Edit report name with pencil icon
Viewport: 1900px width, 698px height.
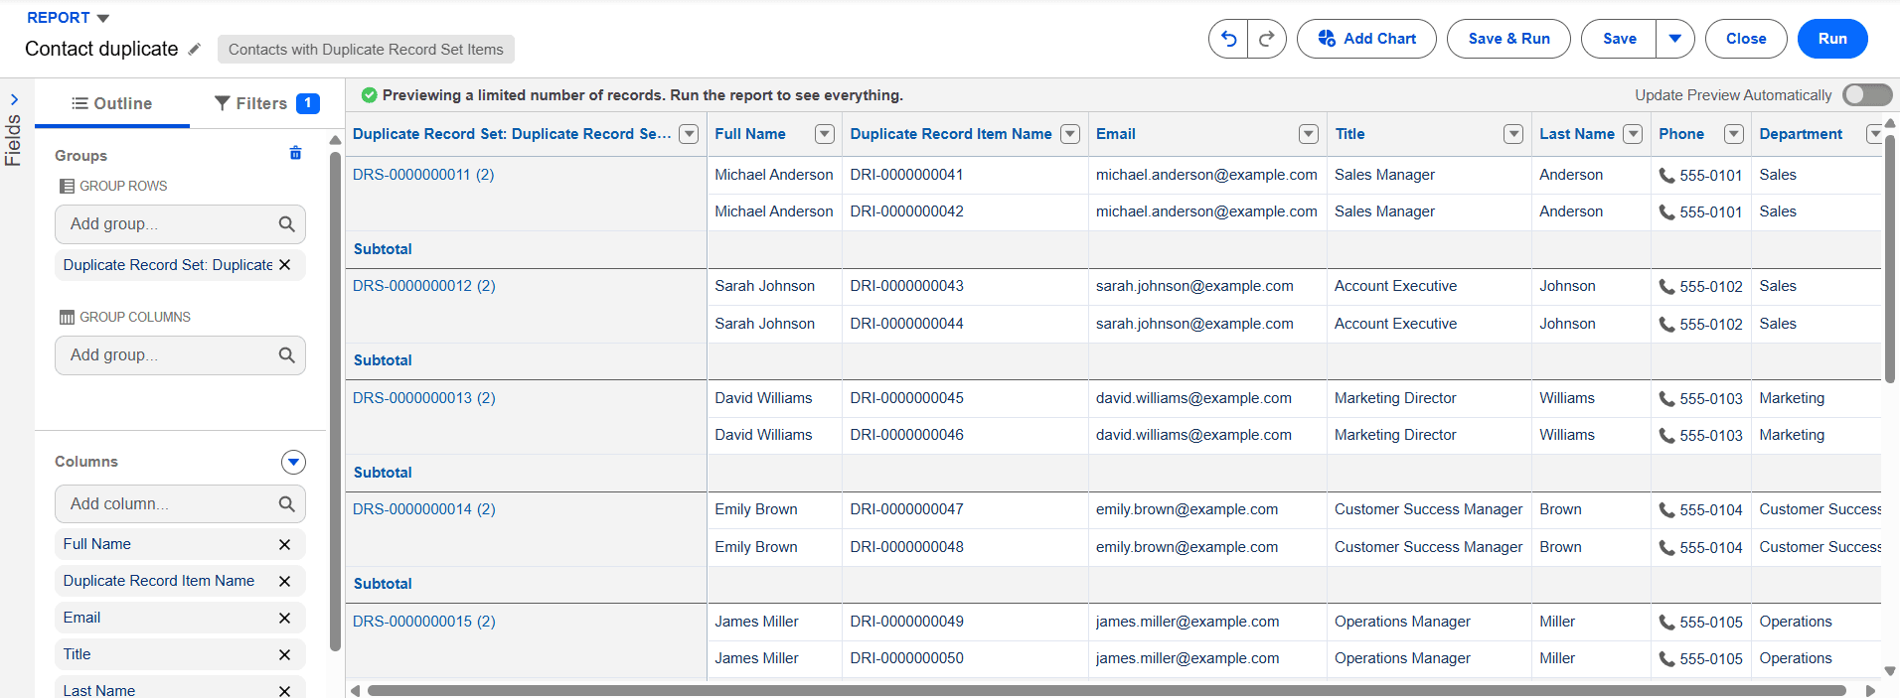tap(195, 49)
